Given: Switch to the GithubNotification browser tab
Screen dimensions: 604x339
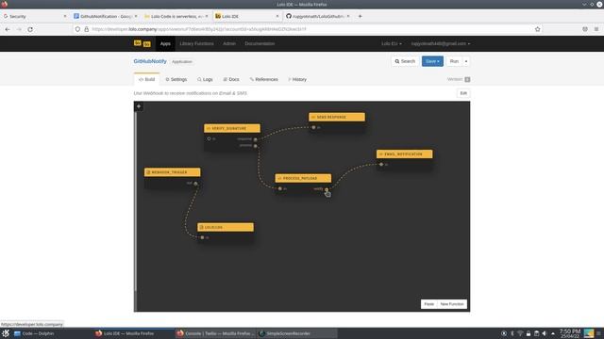Looking at the screenshot, I should click(105, 16).
